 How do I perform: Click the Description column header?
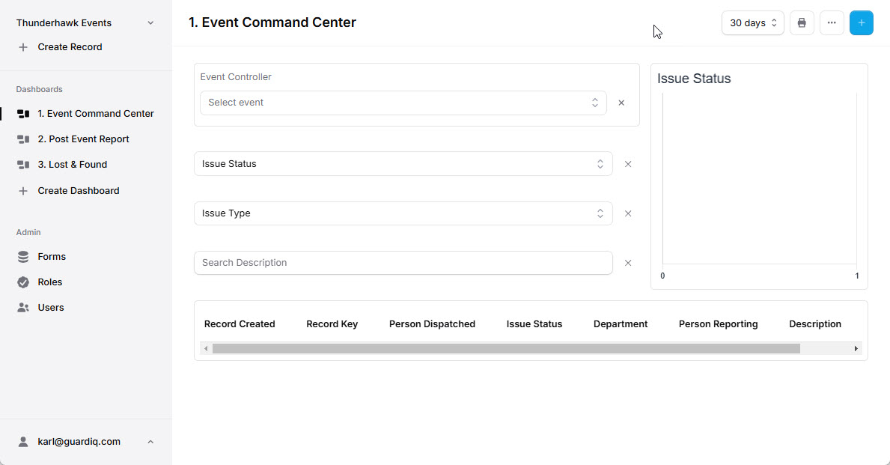pos(815,324)
